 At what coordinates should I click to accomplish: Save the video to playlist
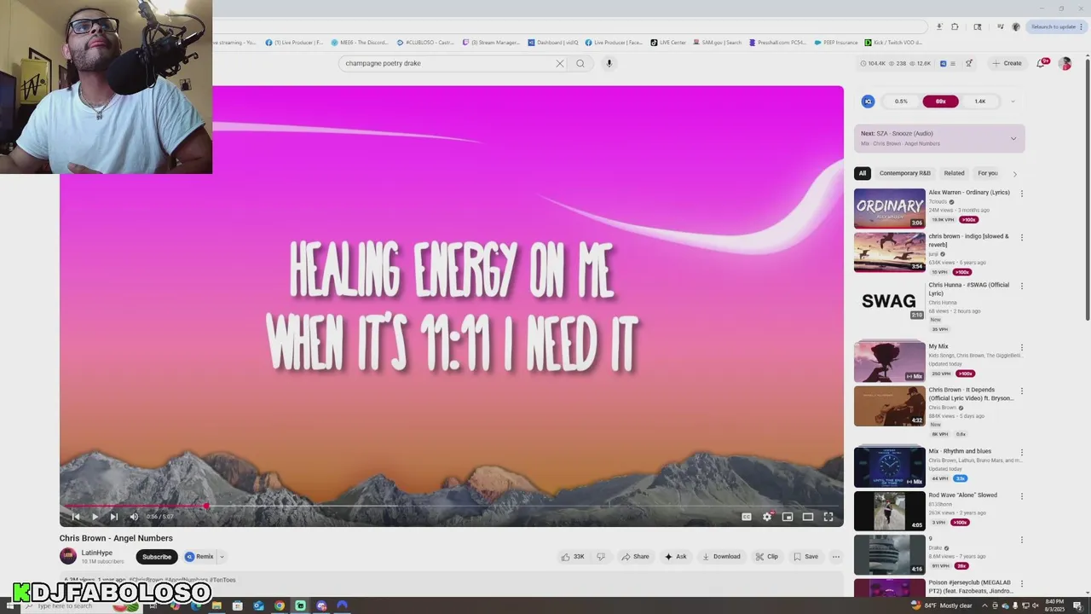(806, 557)
